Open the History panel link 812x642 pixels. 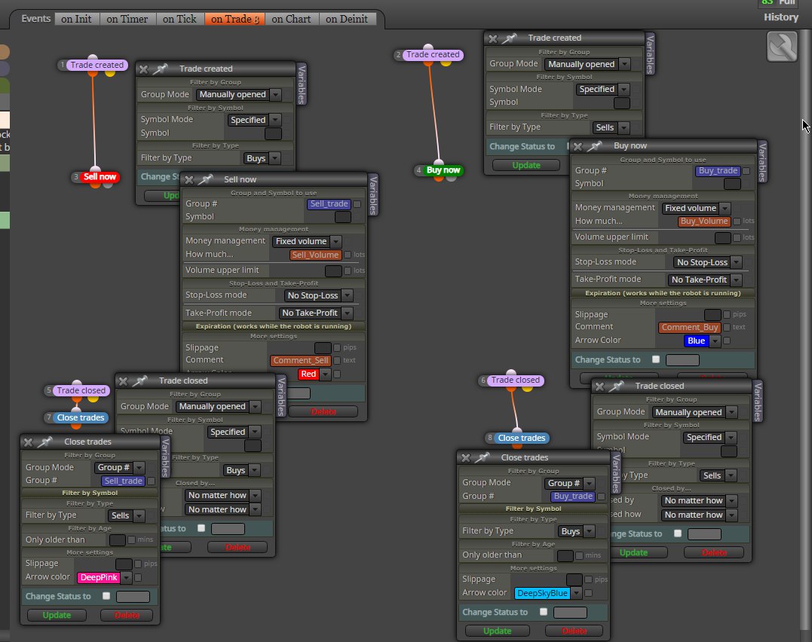[x=781, y=17]
